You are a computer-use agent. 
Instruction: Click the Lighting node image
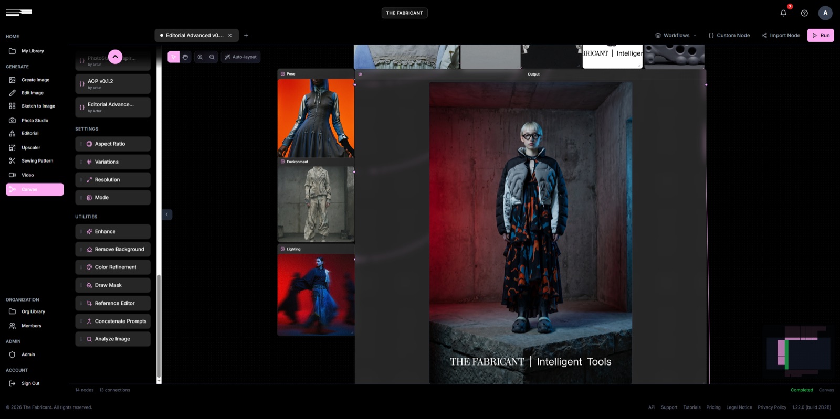tap(316, 295)
